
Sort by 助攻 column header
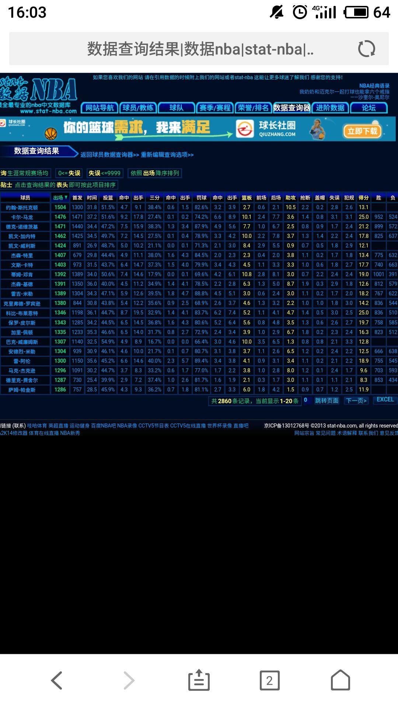pyautogui.click(x=290, y=198)
